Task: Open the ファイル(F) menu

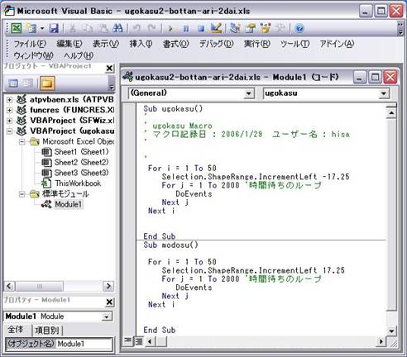Action: [x=30, y=44]
